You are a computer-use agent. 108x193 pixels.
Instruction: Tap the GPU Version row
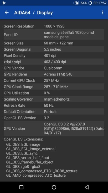point(54,129)
